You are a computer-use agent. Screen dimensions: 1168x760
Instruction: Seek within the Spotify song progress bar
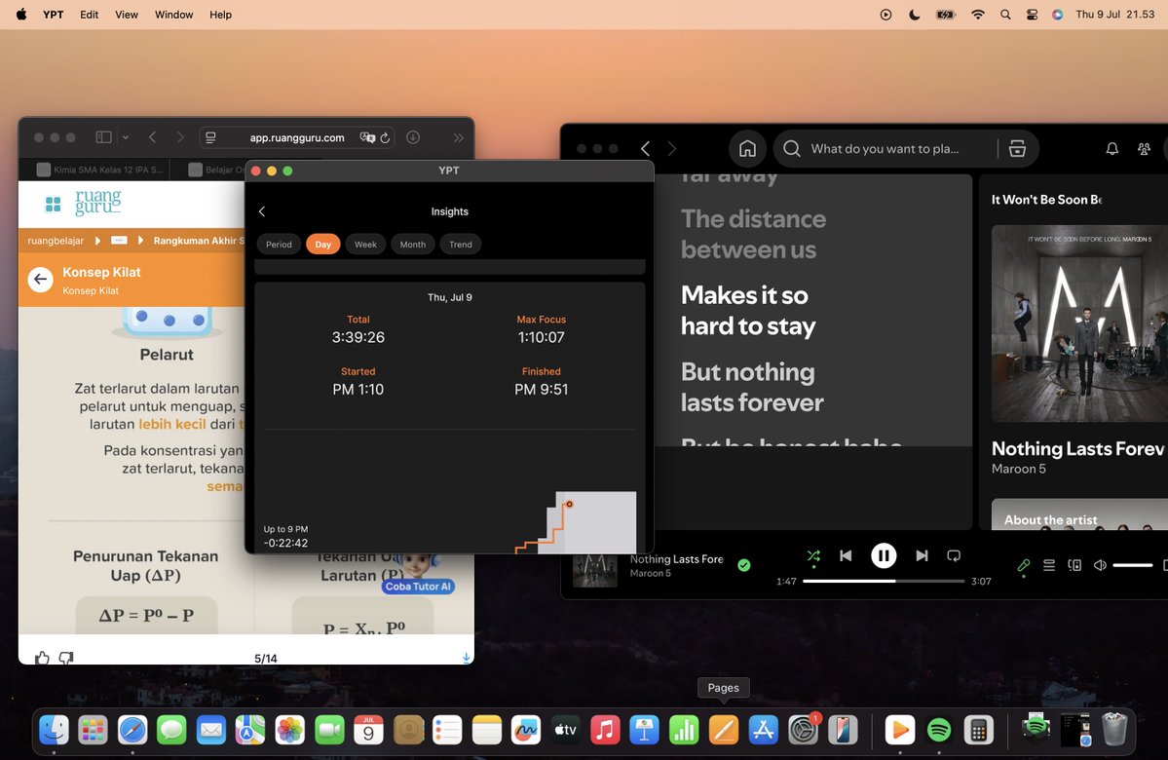(x=884, y=581)
